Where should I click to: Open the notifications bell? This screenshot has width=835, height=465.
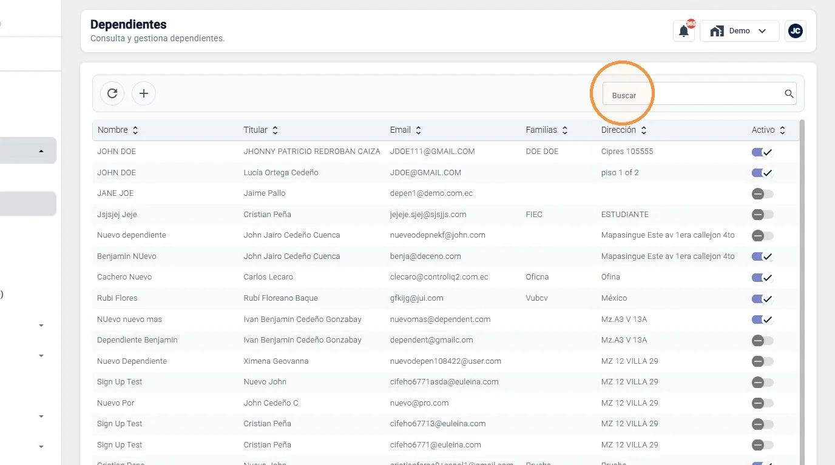(x=684, y=31)
